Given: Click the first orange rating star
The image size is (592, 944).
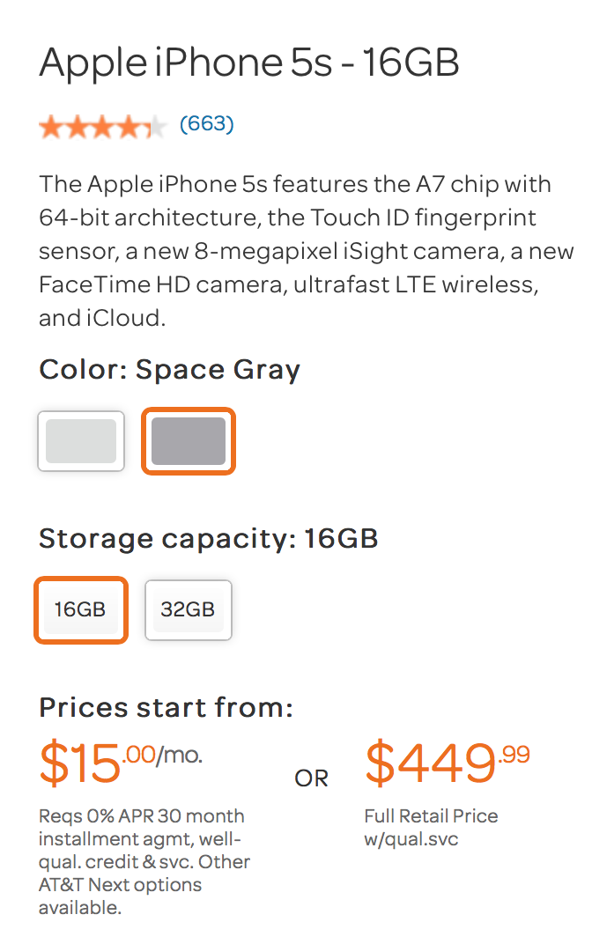Looking at the screenshot, I should point(51,128).
